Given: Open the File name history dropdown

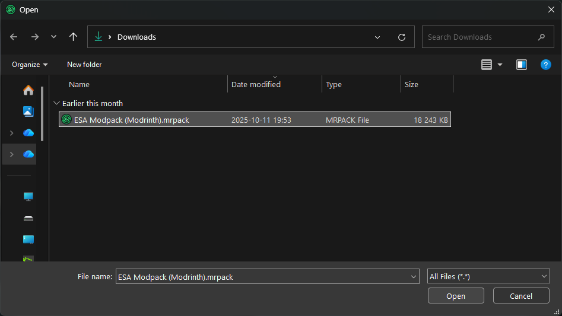Looking at the screenshot, I should point(414,276).
